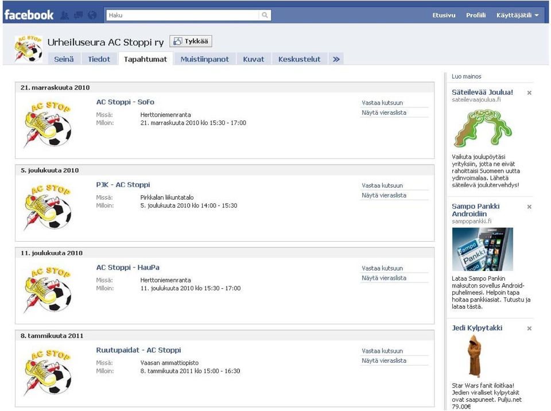The image size is (551, 411).
Task: Click the search magnifier icon
Action: [265, 15]
